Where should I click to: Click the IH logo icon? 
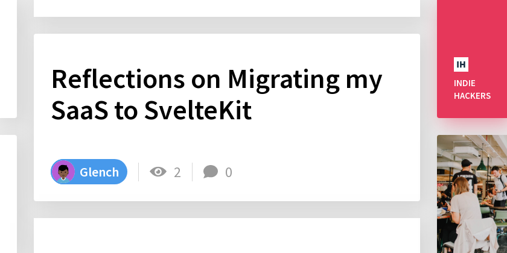pyautogui.click(x=461, y=64)
